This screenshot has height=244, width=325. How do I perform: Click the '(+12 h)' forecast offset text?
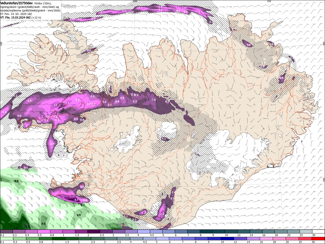coord(36,18)
